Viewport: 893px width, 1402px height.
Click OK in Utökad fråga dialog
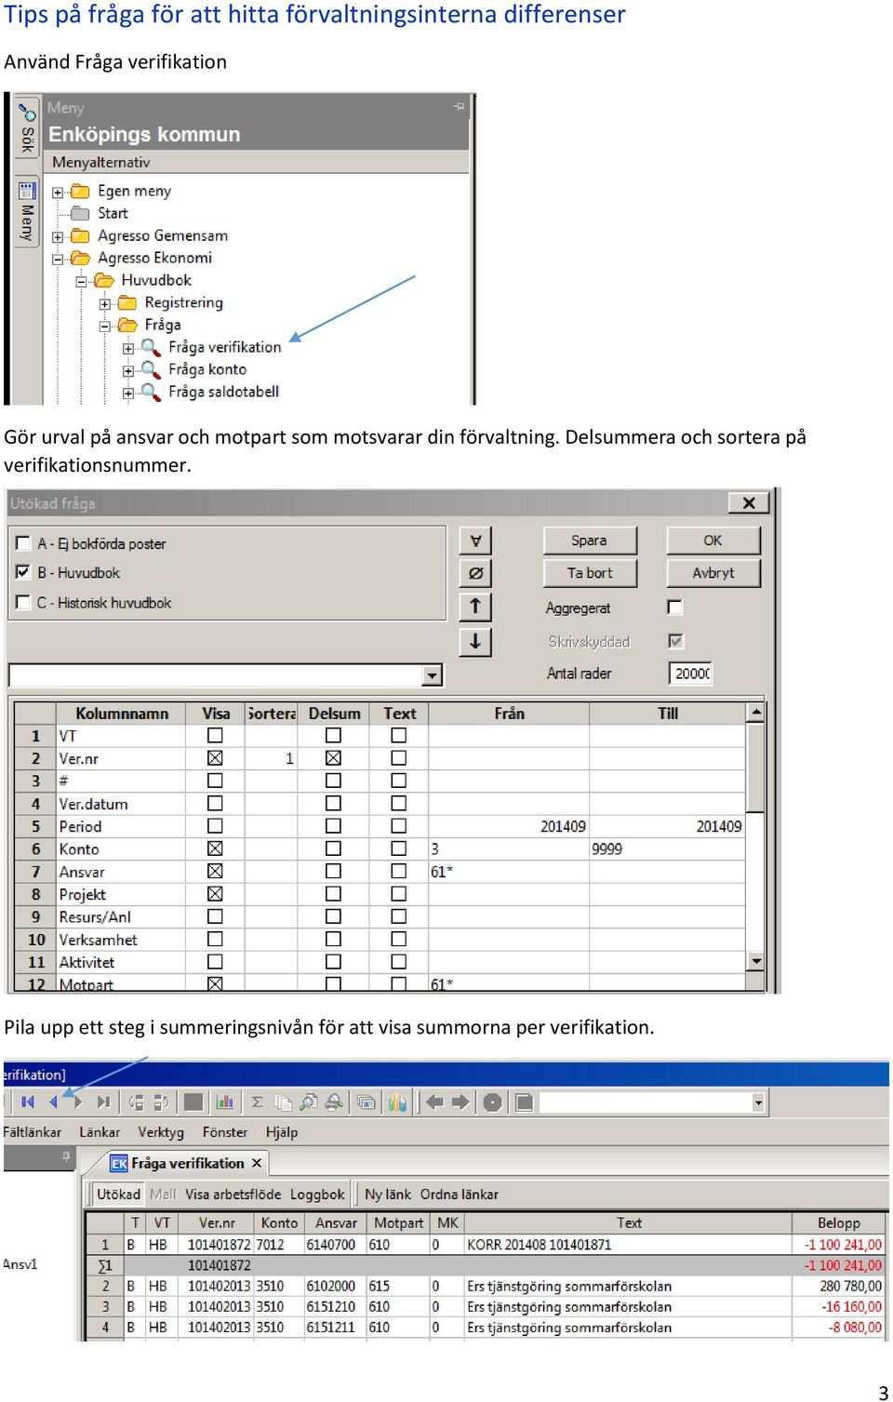pos(713,541)
